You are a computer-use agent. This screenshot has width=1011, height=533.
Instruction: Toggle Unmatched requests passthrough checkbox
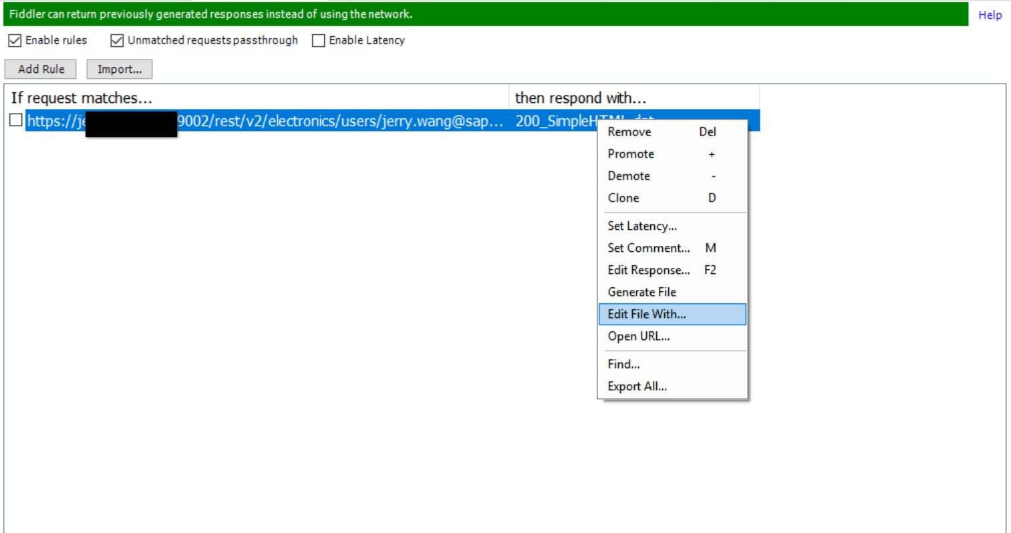tap(117, 41)
